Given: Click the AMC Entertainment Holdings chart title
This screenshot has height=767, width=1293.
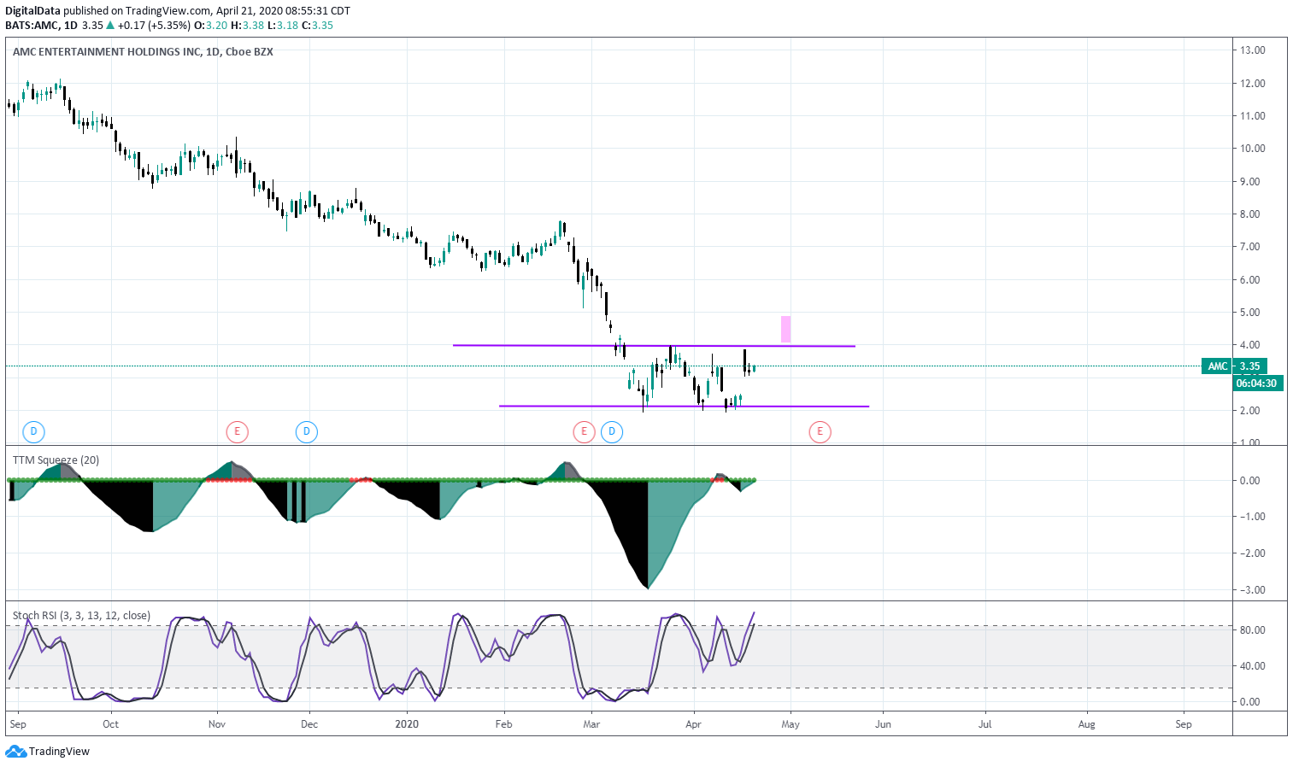Looking at the screenshot, I should tap(143, 51).
